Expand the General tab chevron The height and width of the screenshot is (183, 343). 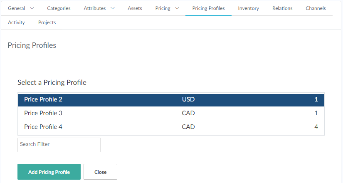click(32, 8)
